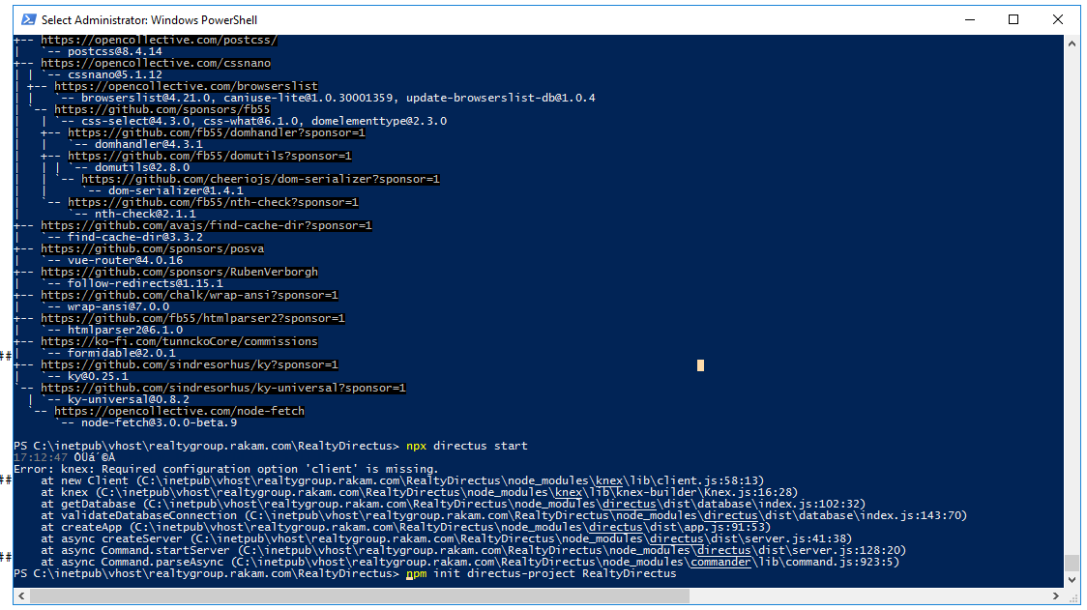Click the fb55/domhandler sponsor URL
Screen dimensions: 1087x610
217,132
